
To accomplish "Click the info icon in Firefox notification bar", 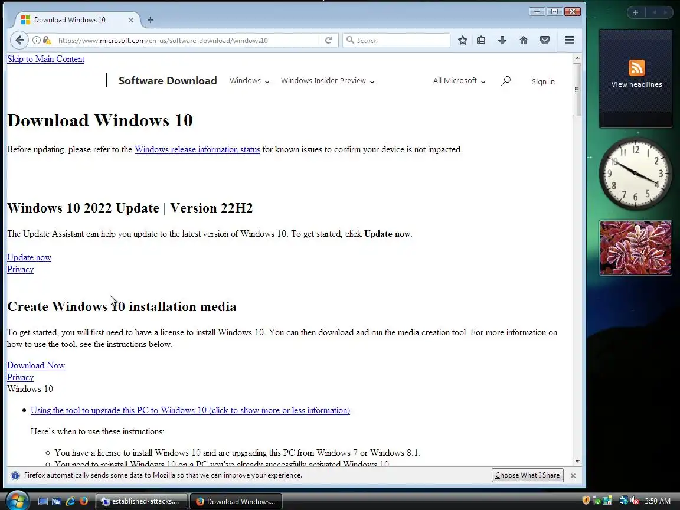I will [x=15, y=475].
